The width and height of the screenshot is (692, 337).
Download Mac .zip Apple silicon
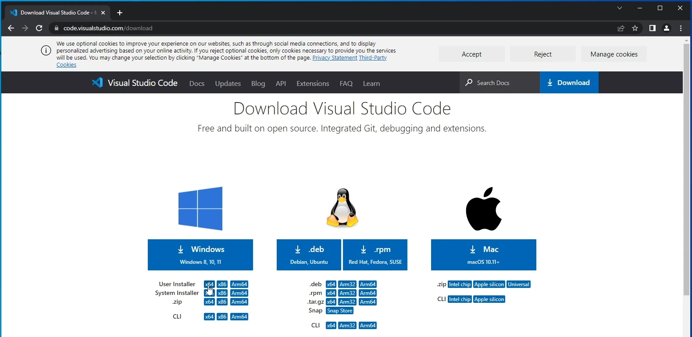(489, 284)
